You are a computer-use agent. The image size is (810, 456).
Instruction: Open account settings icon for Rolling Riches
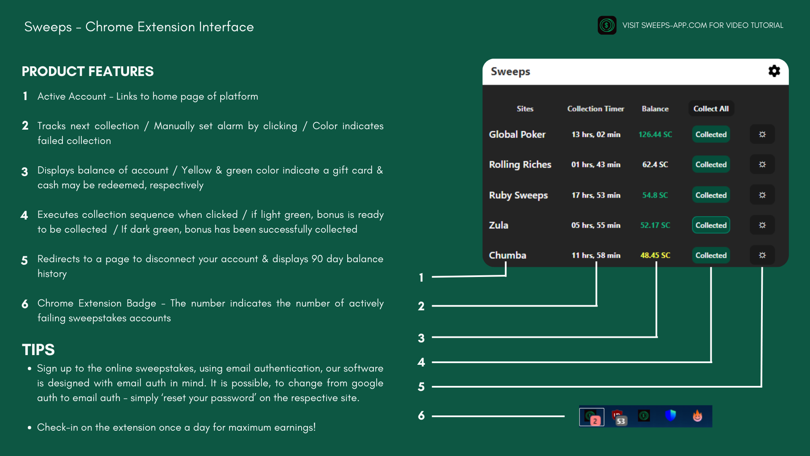[762, 164]
